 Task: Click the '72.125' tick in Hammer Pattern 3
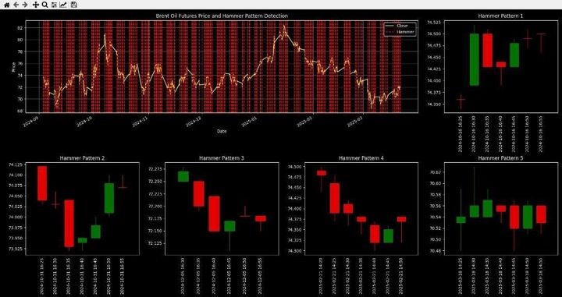(x=155, y=244)
